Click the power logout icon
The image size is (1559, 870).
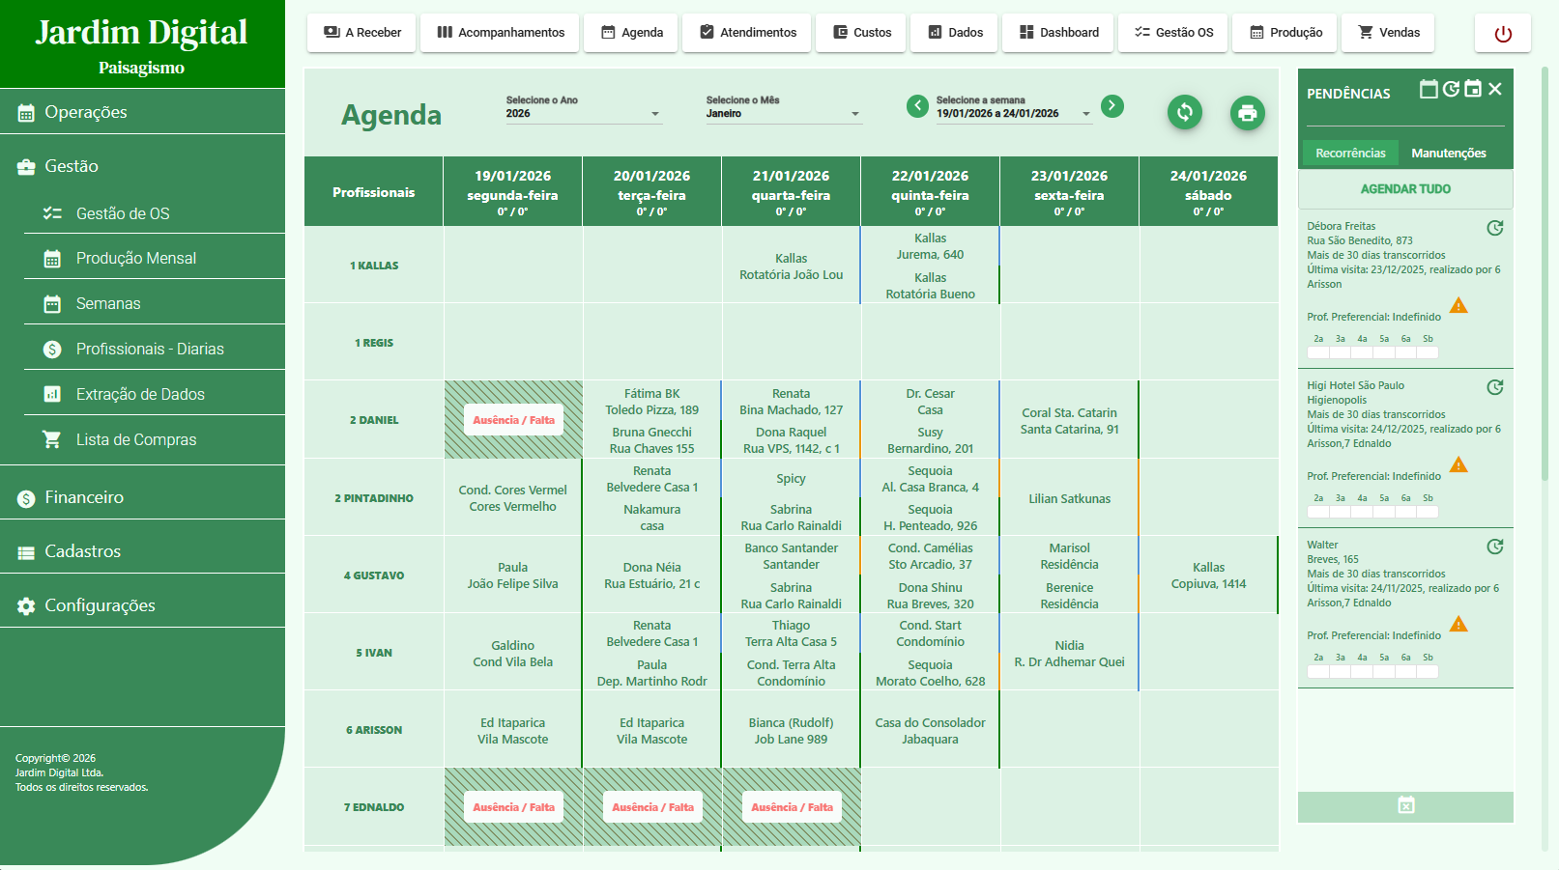coord(1502,34)
